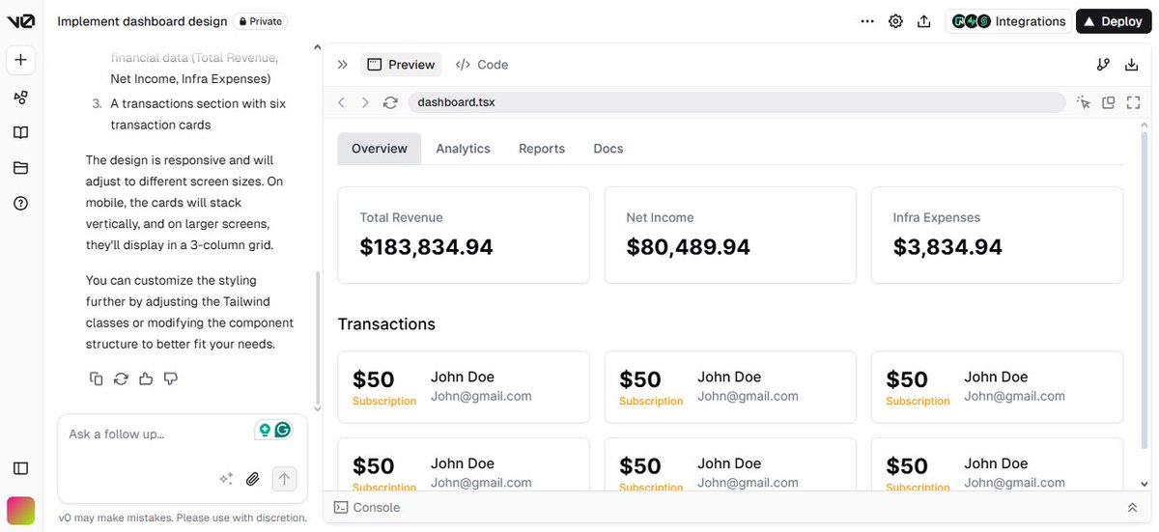Image resolution: width=1159 pixels, height=532 pixels.
Task: Select the Overview dashboard tab
Action: (x=380, y=149)
